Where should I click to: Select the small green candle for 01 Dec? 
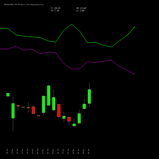[x=74, y=125]
